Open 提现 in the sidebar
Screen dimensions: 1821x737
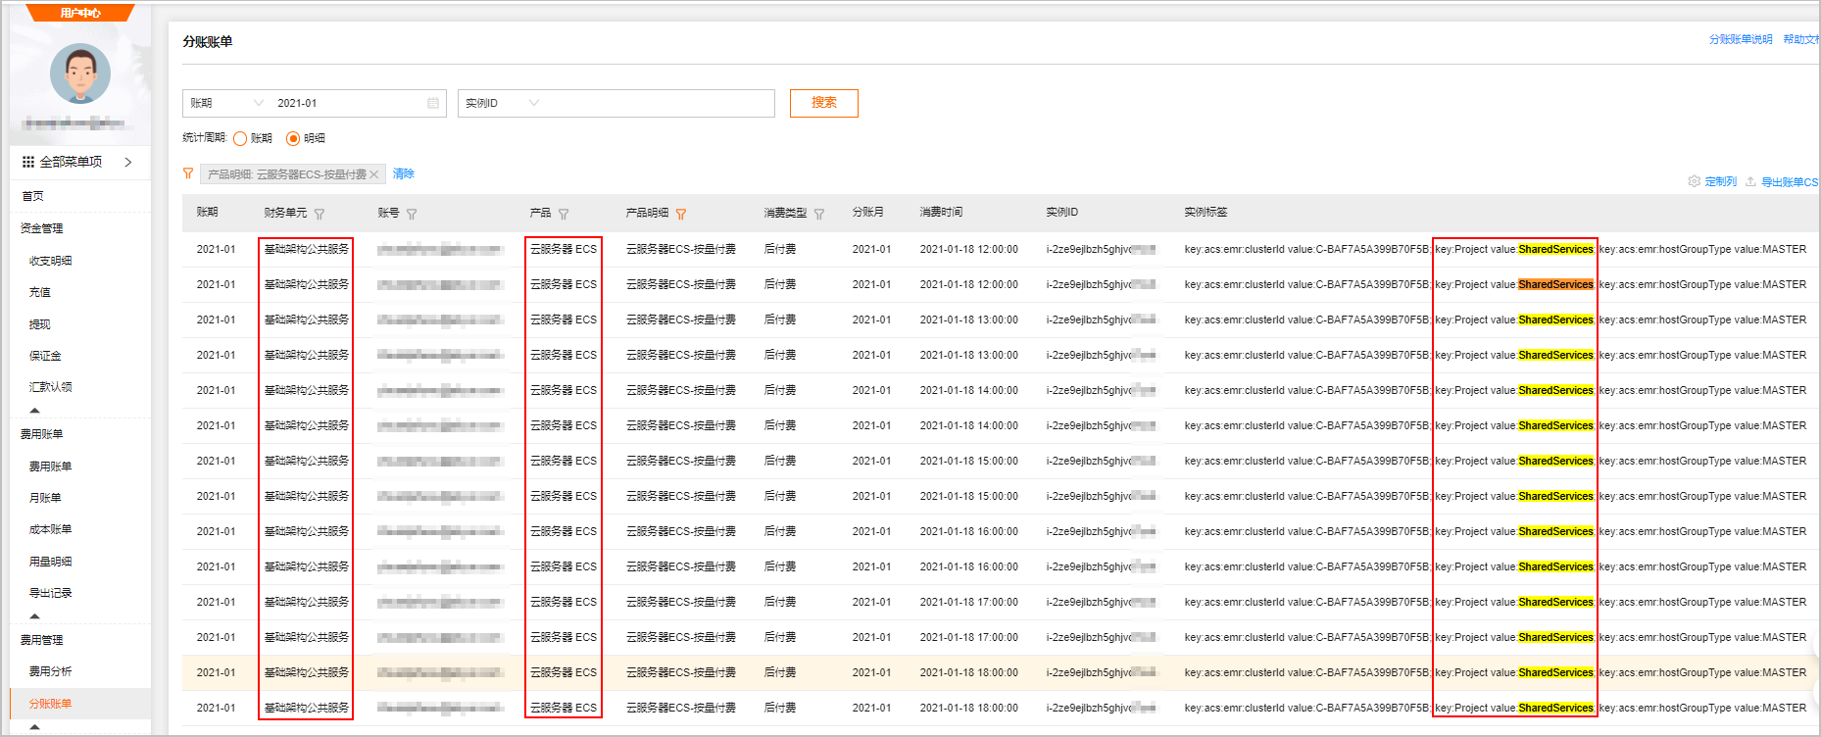40,324
